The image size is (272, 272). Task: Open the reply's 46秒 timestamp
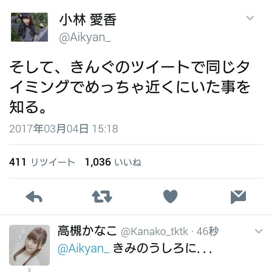pos(207,231)
